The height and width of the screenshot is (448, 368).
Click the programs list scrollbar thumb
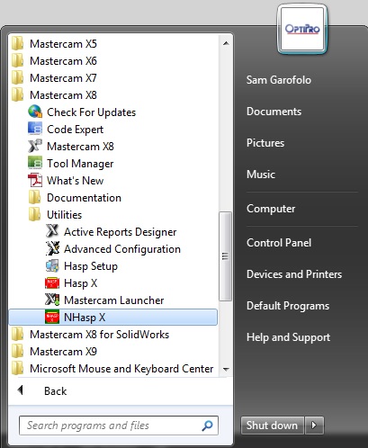(x=225, y=256)
